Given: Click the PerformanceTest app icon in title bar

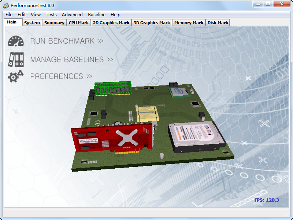Looking at the screenshot, I should pos(6,5).
